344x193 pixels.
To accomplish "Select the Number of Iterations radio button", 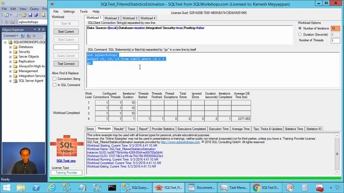I will point(300,28).
